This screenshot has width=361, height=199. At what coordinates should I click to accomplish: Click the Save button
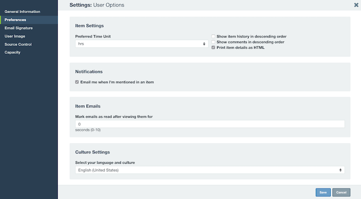pyautogui.click(x=323, y=192)
